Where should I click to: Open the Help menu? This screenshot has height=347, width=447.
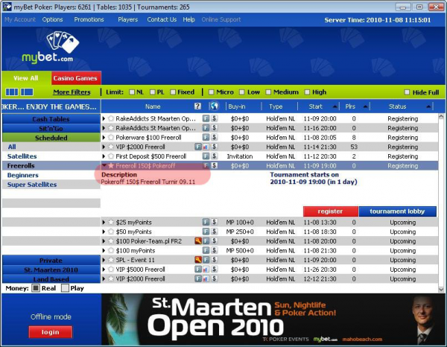[188, 19]
